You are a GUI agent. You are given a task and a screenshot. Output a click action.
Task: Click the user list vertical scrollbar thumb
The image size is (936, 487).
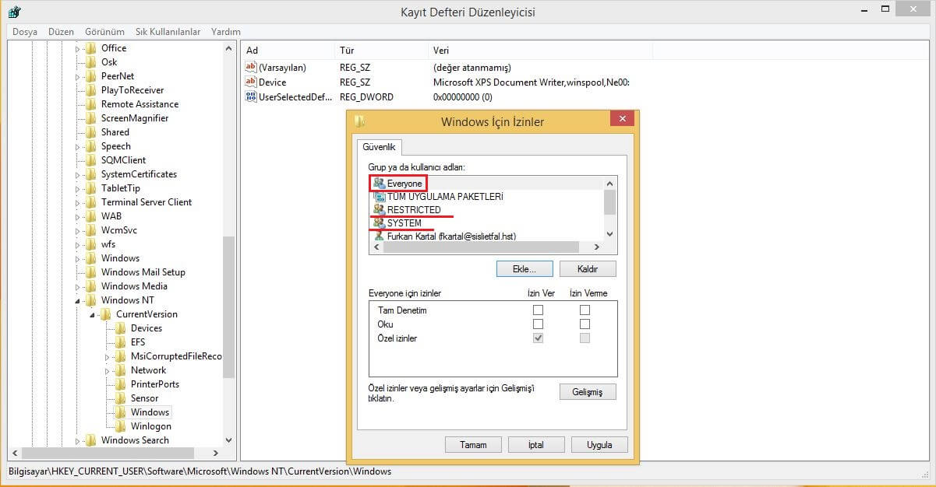pyautogui.click(x=610, y=201)
